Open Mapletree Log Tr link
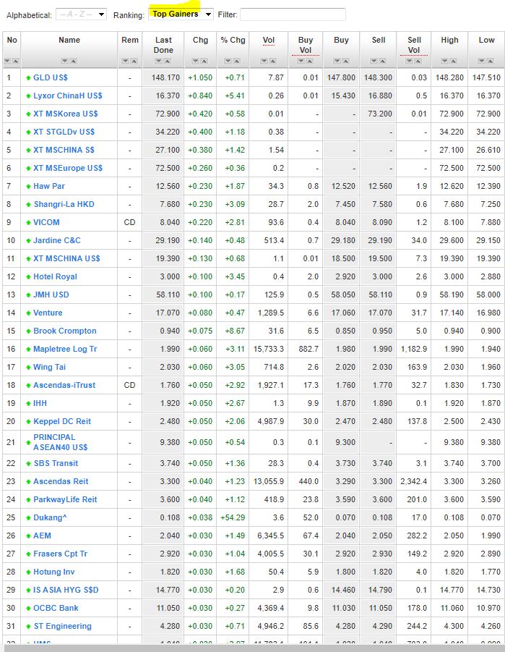Viewport: 505px width, 652px height. [x=65, y=349]
